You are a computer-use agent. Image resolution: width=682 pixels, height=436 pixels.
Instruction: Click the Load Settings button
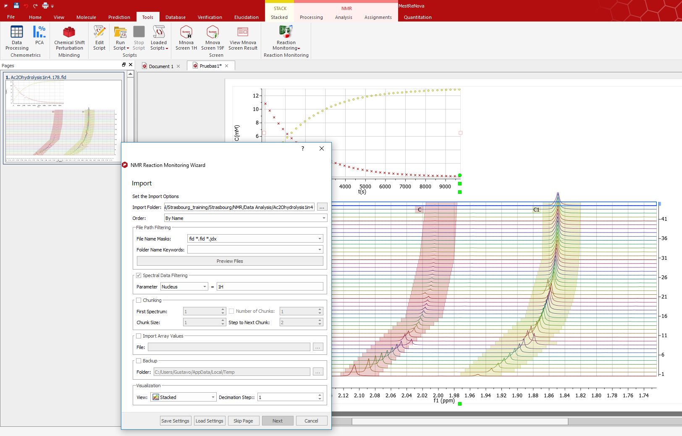(210, 421)
